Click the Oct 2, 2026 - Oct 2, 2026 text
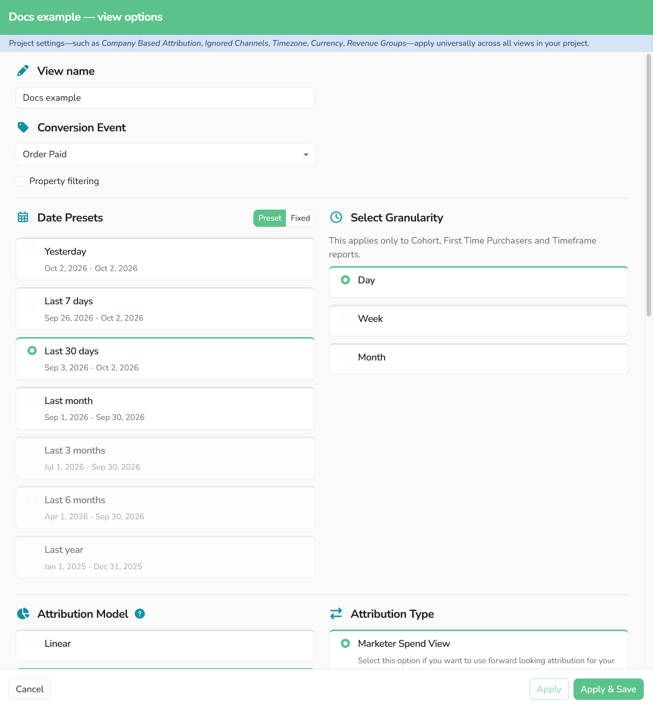Viewport: 653px width, 709px height. pyautogui.click(x=91, y=268)
